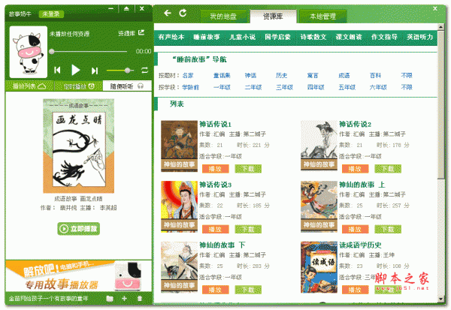Select the 定时播放 timer tab
Screen dimensions: 451x310
click(x=79, y=86)
